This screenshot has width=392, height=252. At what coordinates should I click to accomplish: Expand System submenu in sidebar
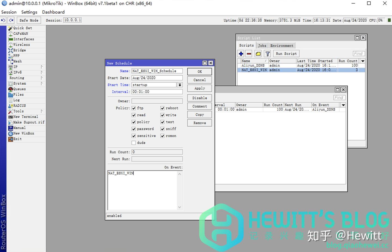pyautogui.click(x=42, y=84)
